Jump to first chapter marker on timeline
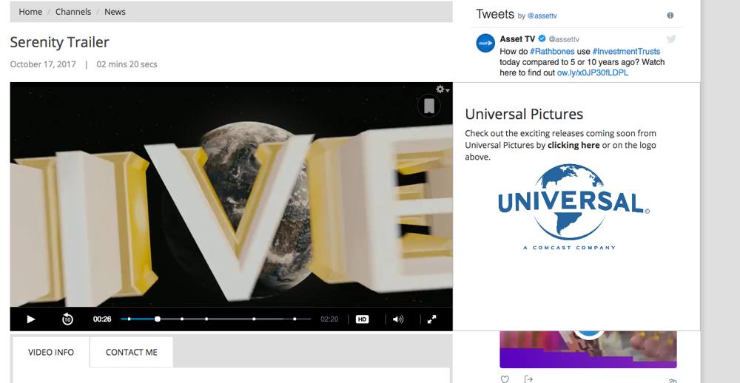 tap(129, 319)
